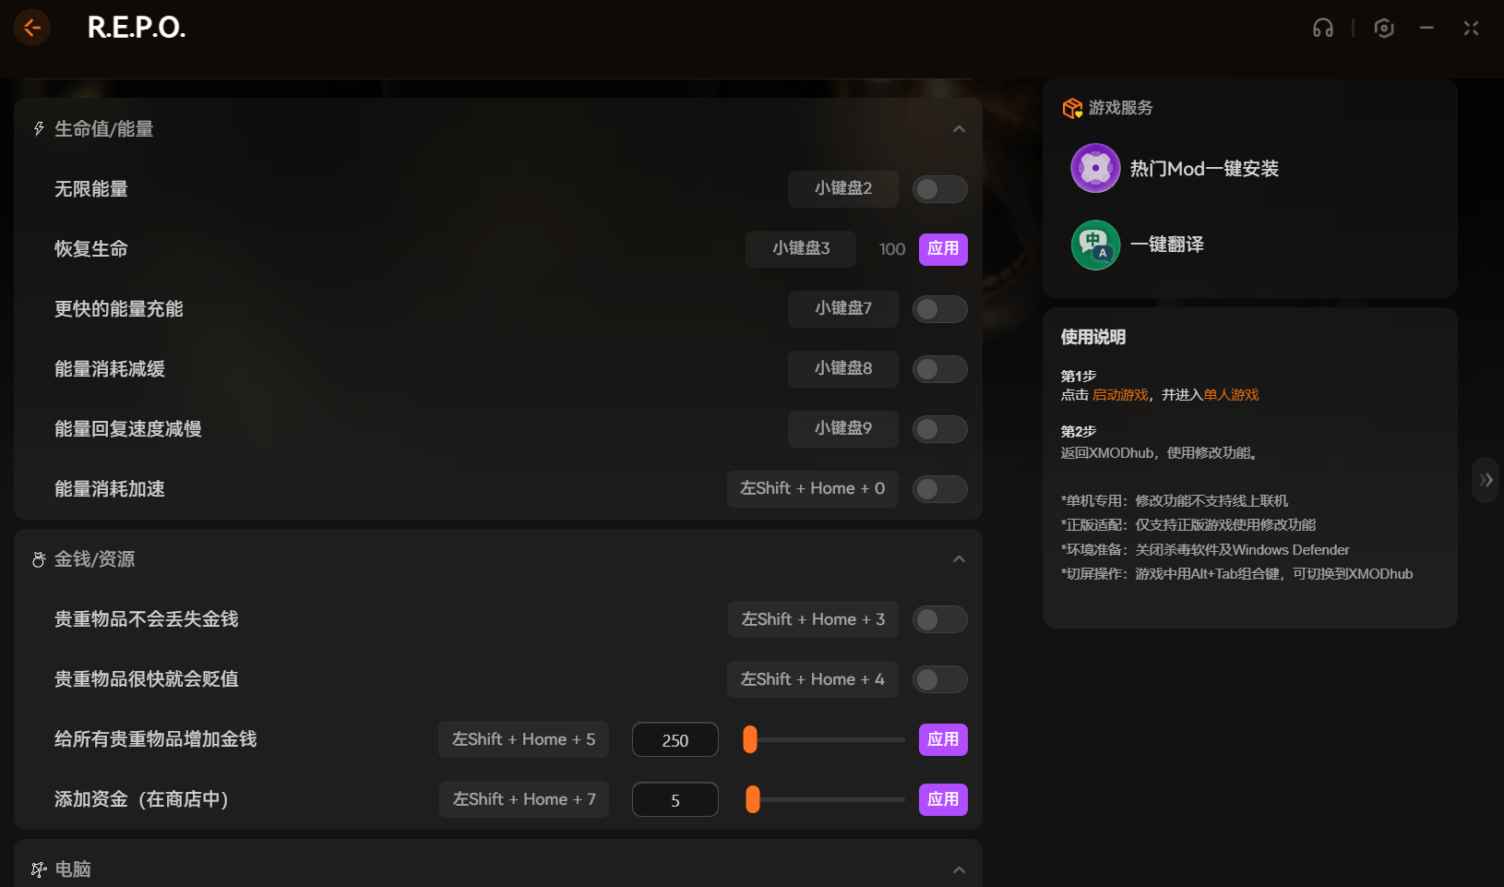This screenshot has height=887, width=1504.
Task: Click the lightning icon beside 生命值/能量
Action: click(x=39, y=129)
